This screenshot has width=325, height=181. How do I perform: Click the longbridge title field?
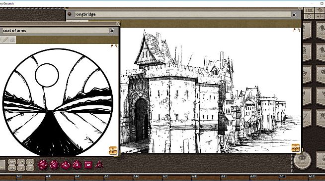coord(182,14)
